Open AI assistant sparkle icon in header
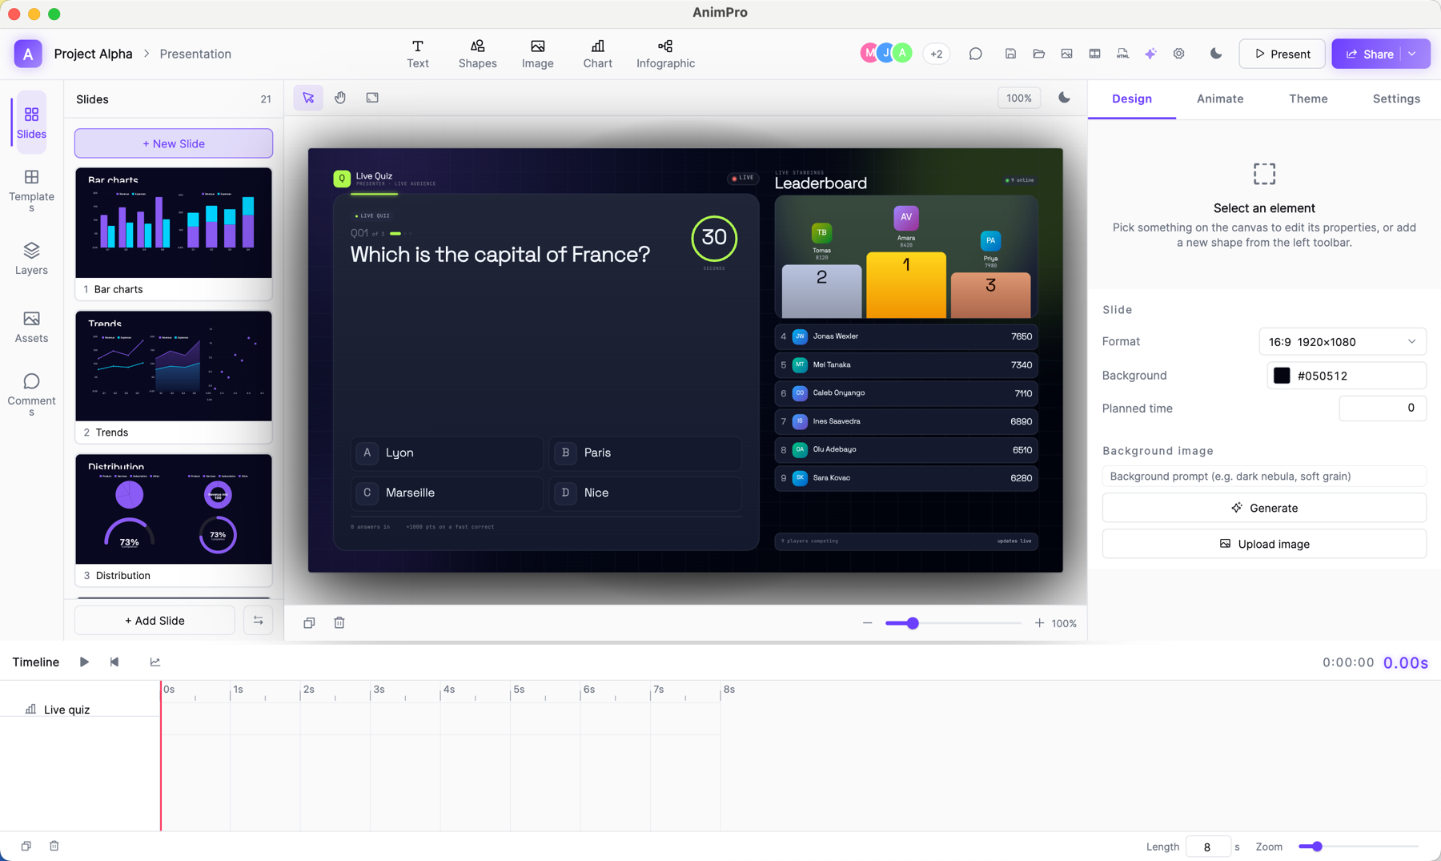The width and height of the screenshot is (1441, 861). 1150,54
